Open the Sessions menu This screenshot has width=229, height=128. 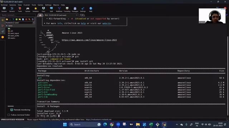[x=13, y=5]
